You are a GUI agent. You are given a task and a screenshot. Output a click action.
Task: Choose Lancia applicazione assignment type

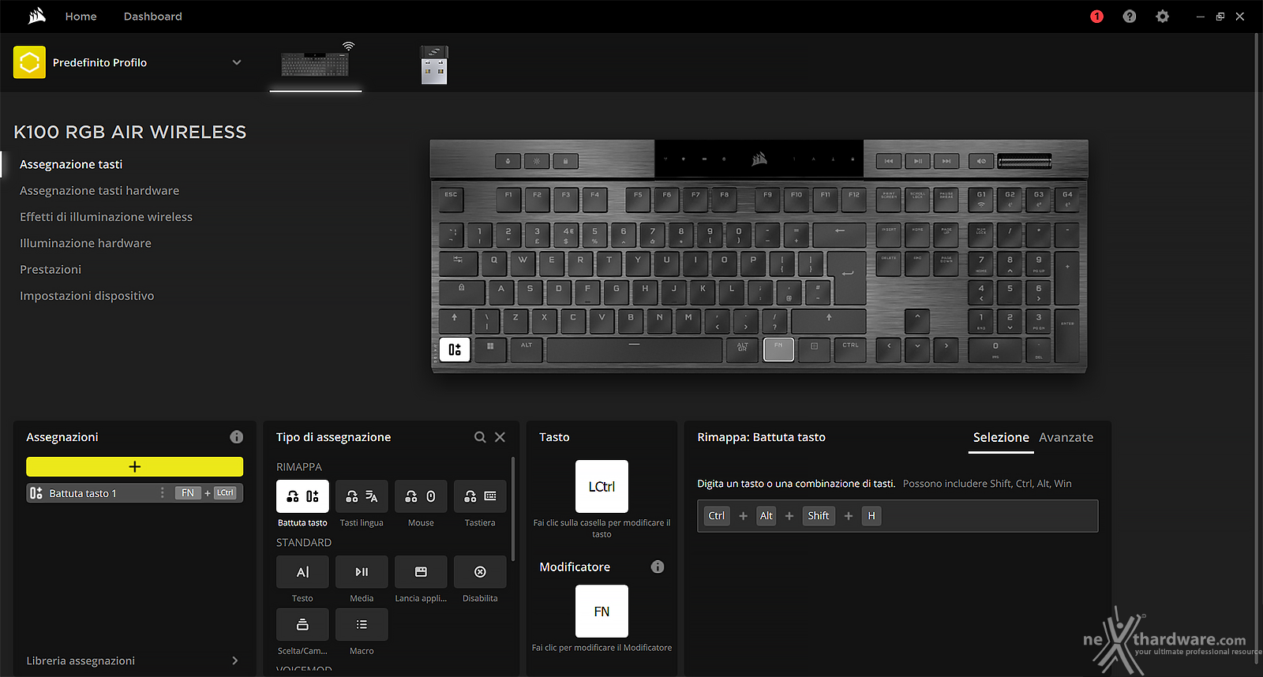(421, 572)
